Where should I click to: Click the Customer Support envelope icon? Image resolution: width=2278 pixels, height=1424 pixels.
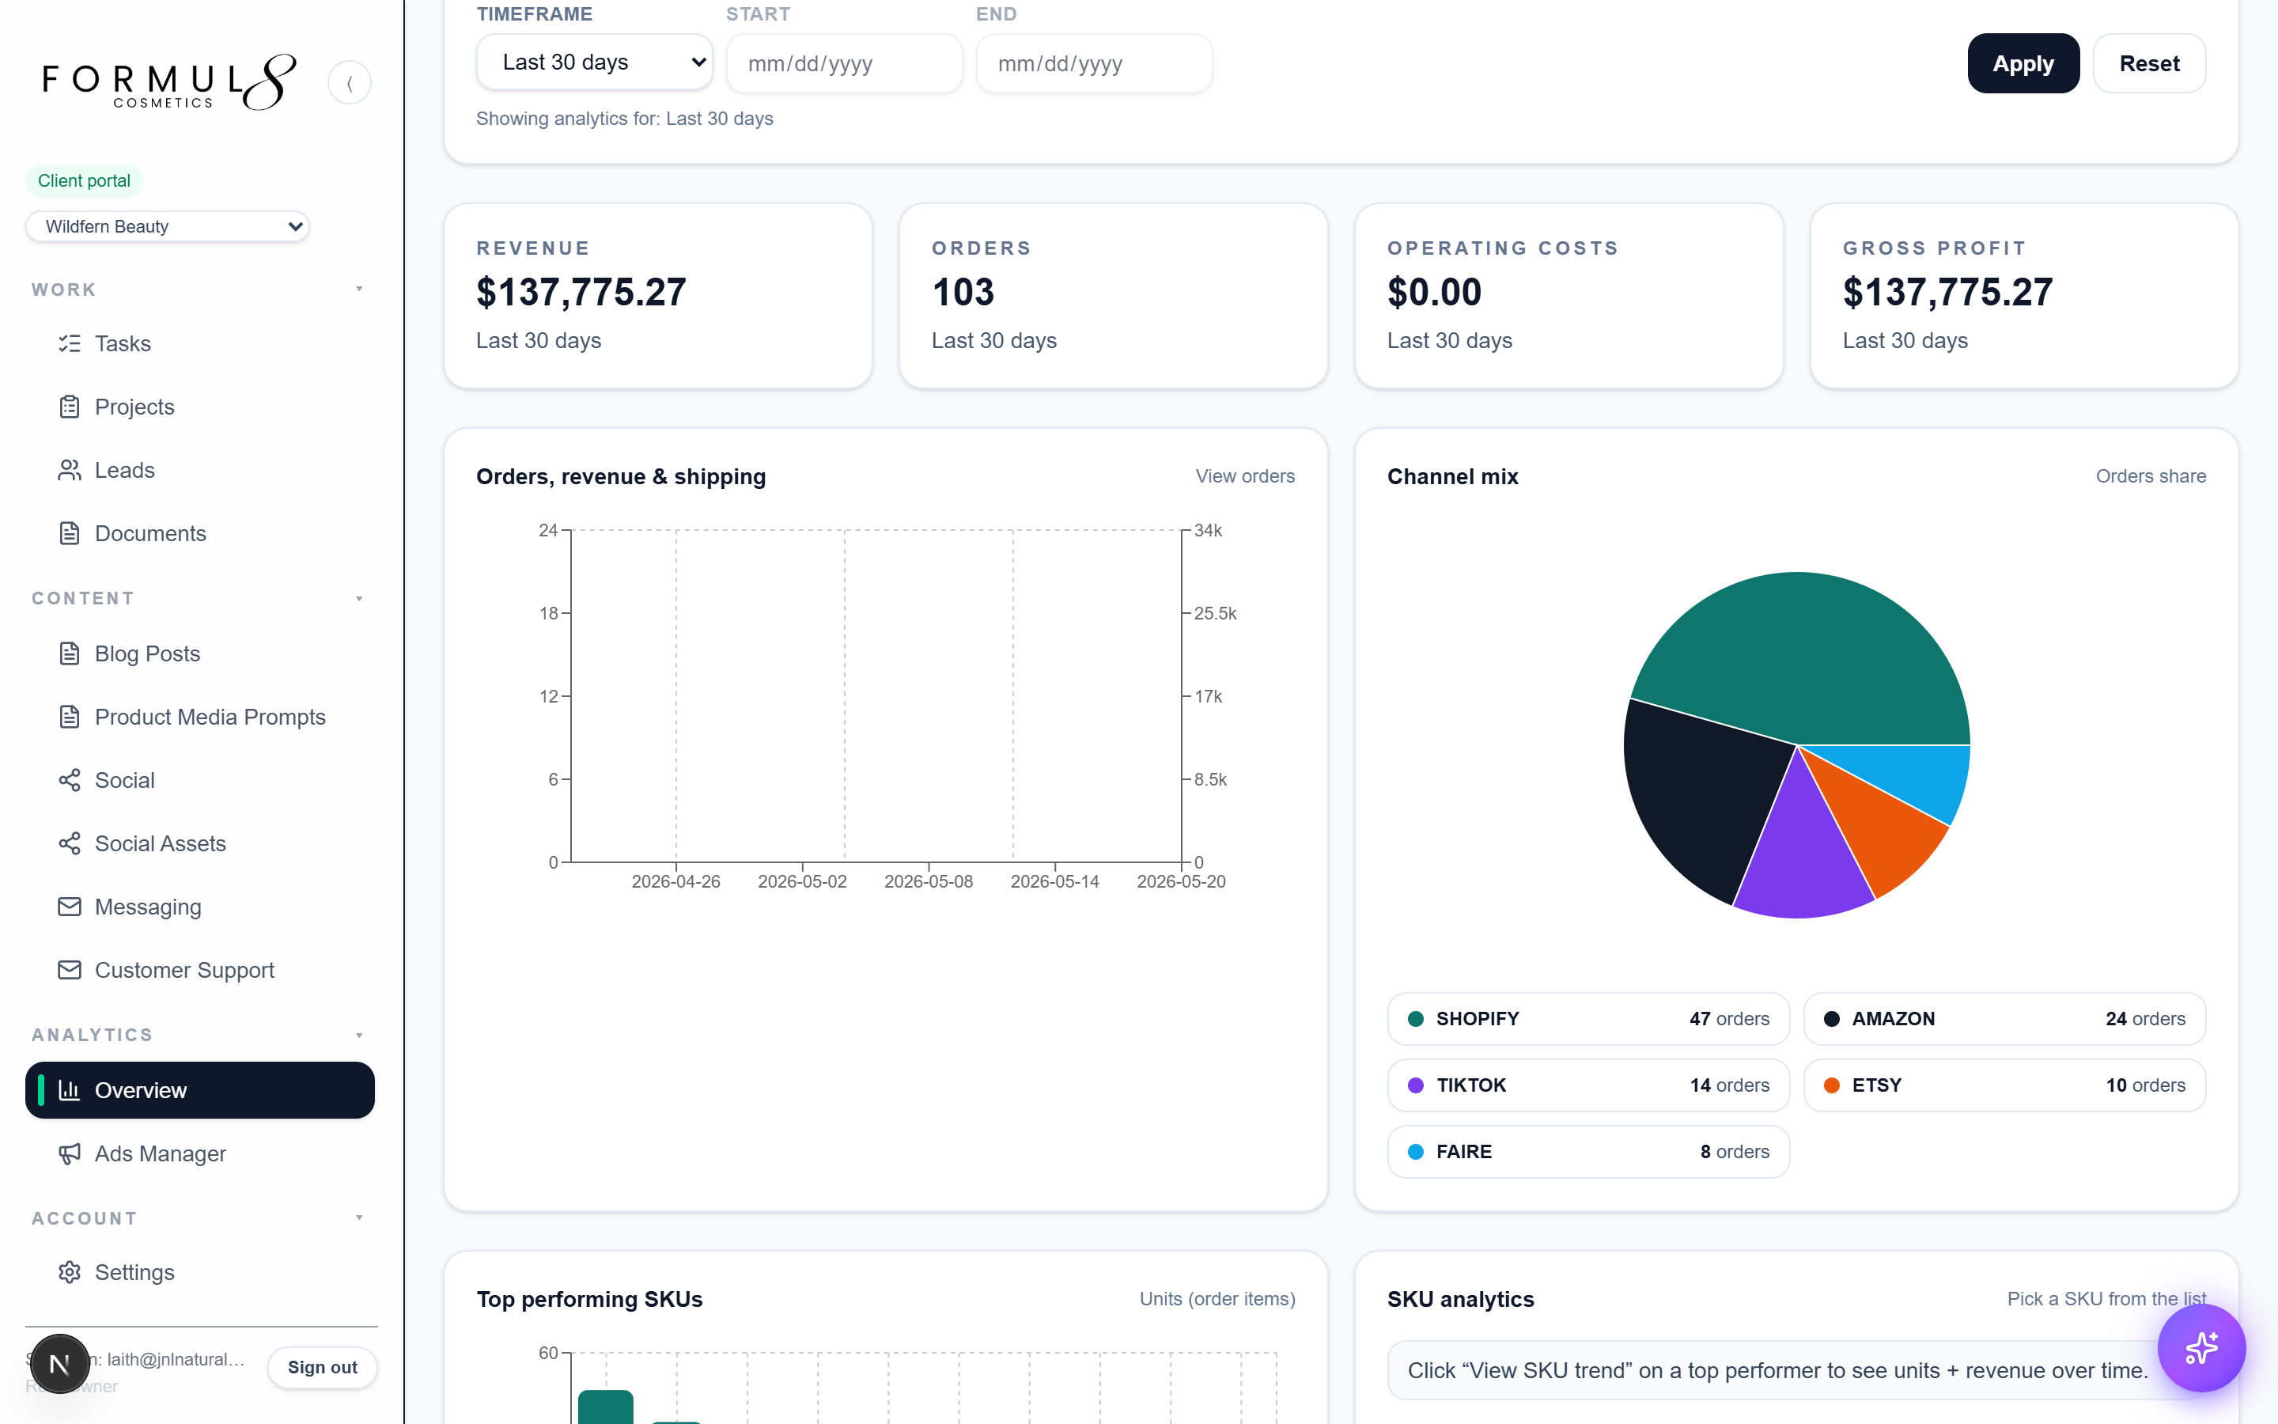coord(70,969)
